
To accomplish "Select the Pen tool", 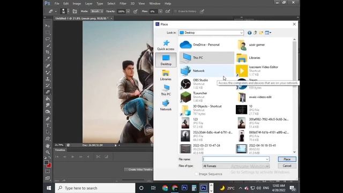I will [48, 119].
